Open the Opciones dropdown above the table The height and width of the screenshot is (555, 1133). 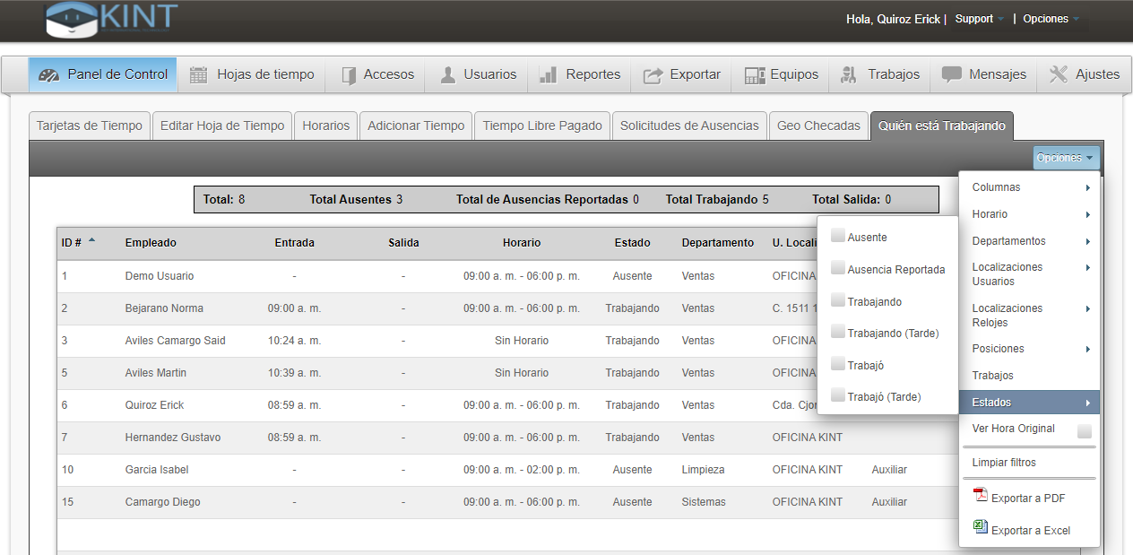[x=1065, y=158]
